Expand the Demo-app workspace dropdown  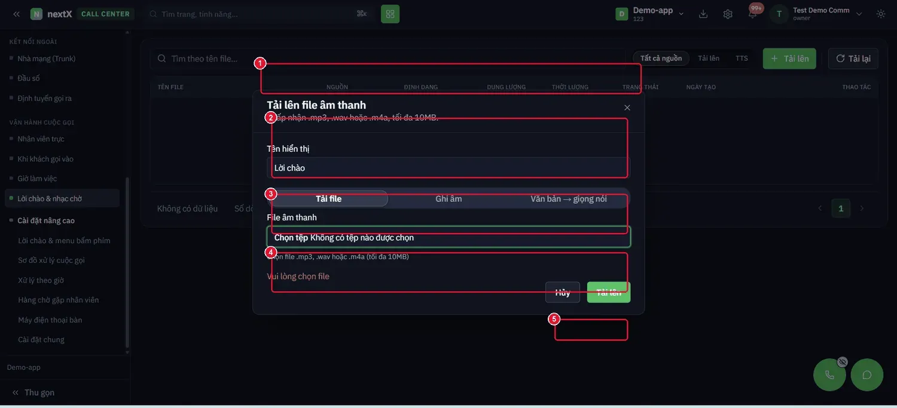click(x=650, y=14)
